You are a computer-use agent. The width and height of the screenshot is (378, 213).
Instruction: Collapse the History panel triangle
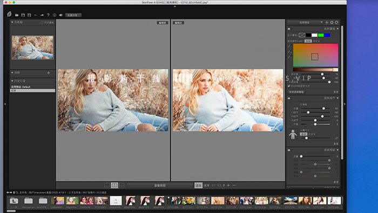12,81
